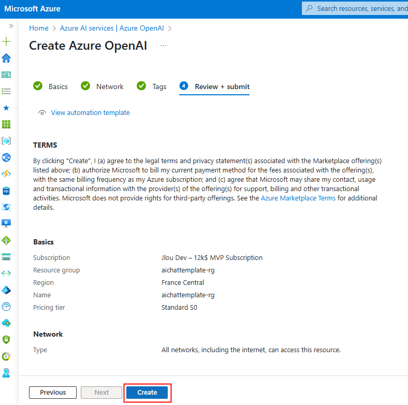408x405 pixels.
Task: Open App Services globe icon
Action: coord(6,157)
